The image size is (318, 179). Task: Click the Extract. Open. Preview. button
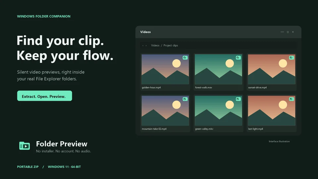point(45,96)
